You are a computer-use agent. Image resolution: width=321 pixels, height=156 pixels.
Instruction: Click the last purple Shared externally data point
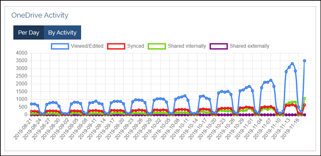[305, 115]
